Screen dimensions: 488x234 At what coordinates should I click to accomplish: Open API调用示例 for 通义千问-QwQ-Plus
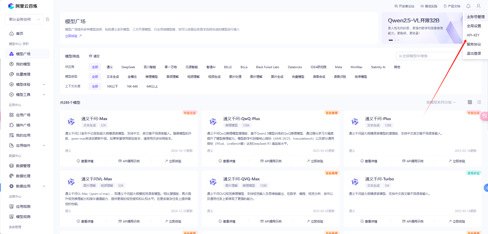point(271,161)
